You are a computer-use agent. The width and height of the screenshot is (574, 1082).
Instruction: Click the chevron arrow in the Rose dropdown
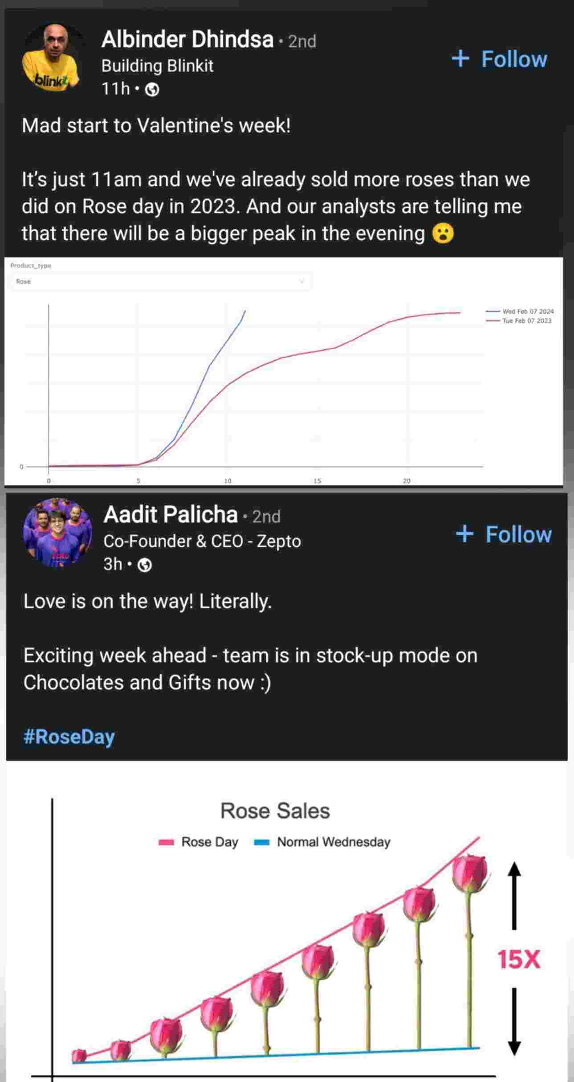coord(302,281)
